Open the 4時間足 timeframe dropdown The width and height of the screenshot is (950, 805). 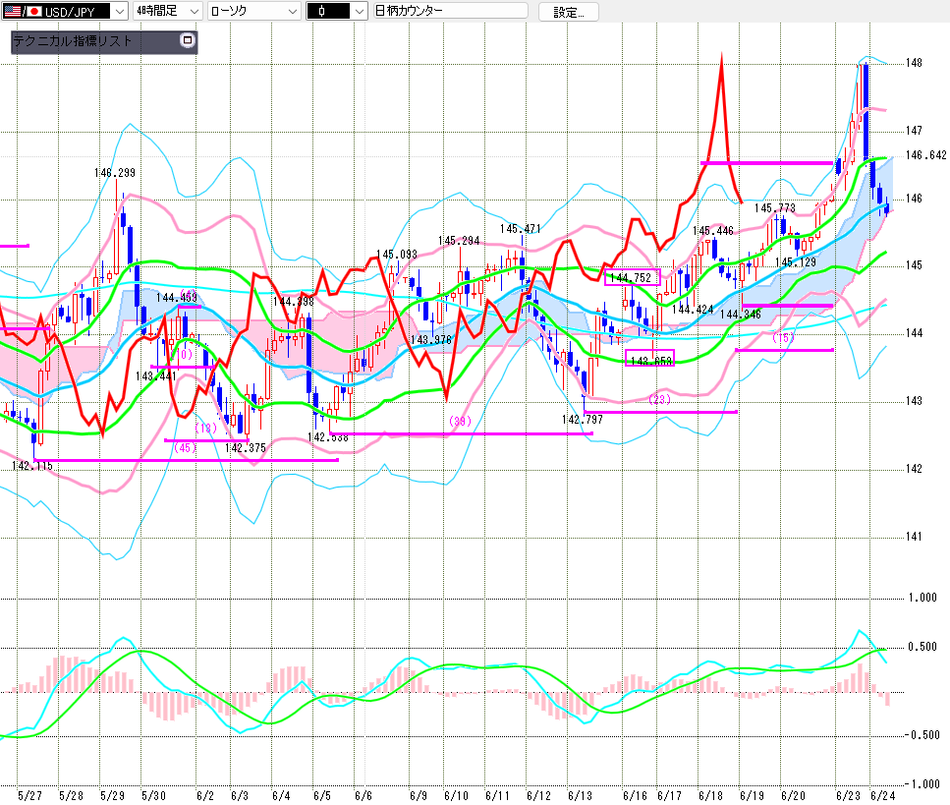pos(167,11)
